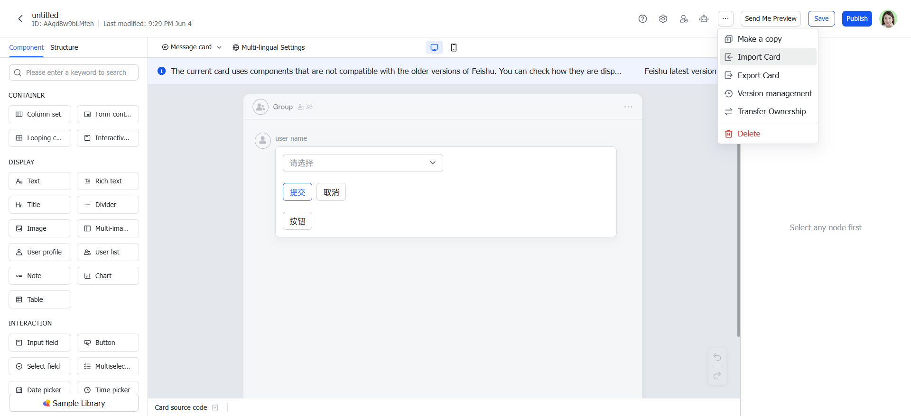
Task: Switch to mobile preview mode
Action: pos(454,47)
